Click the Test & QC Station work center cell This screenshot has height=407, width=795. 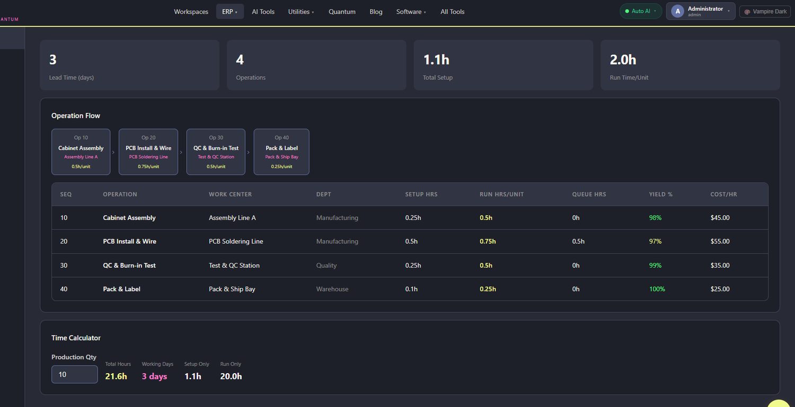[234, 265]
